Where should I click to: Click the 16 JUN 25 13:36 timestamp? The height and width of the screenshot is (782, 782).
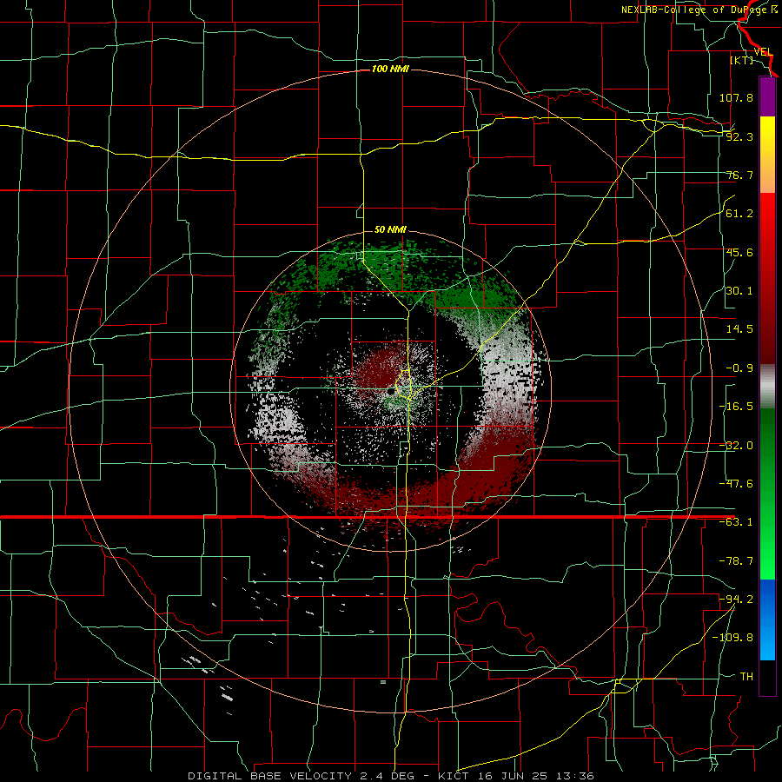(535, 776)
